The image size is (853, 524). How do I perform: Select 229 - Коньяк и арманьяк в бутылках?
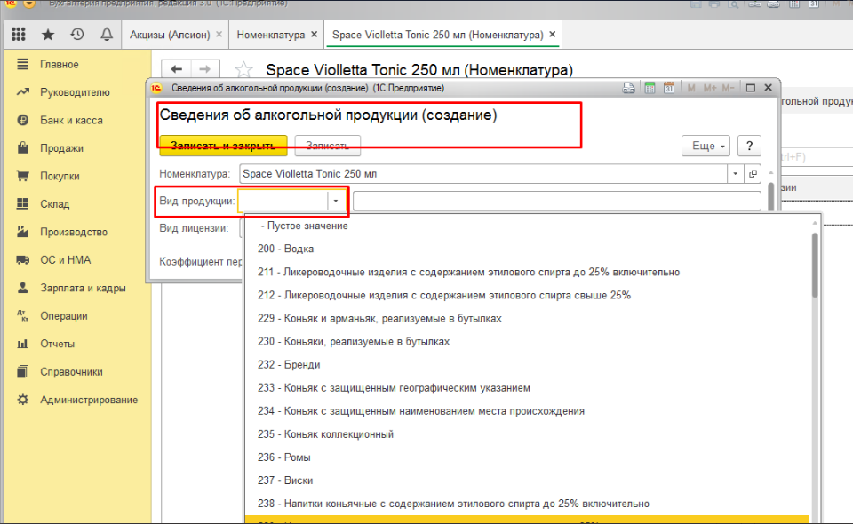[x=528, y=319]
